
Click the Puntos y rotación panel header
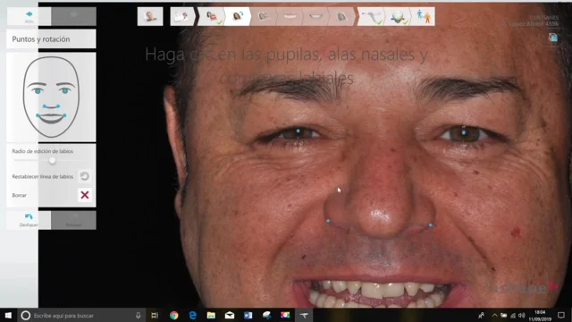[51, 39]
